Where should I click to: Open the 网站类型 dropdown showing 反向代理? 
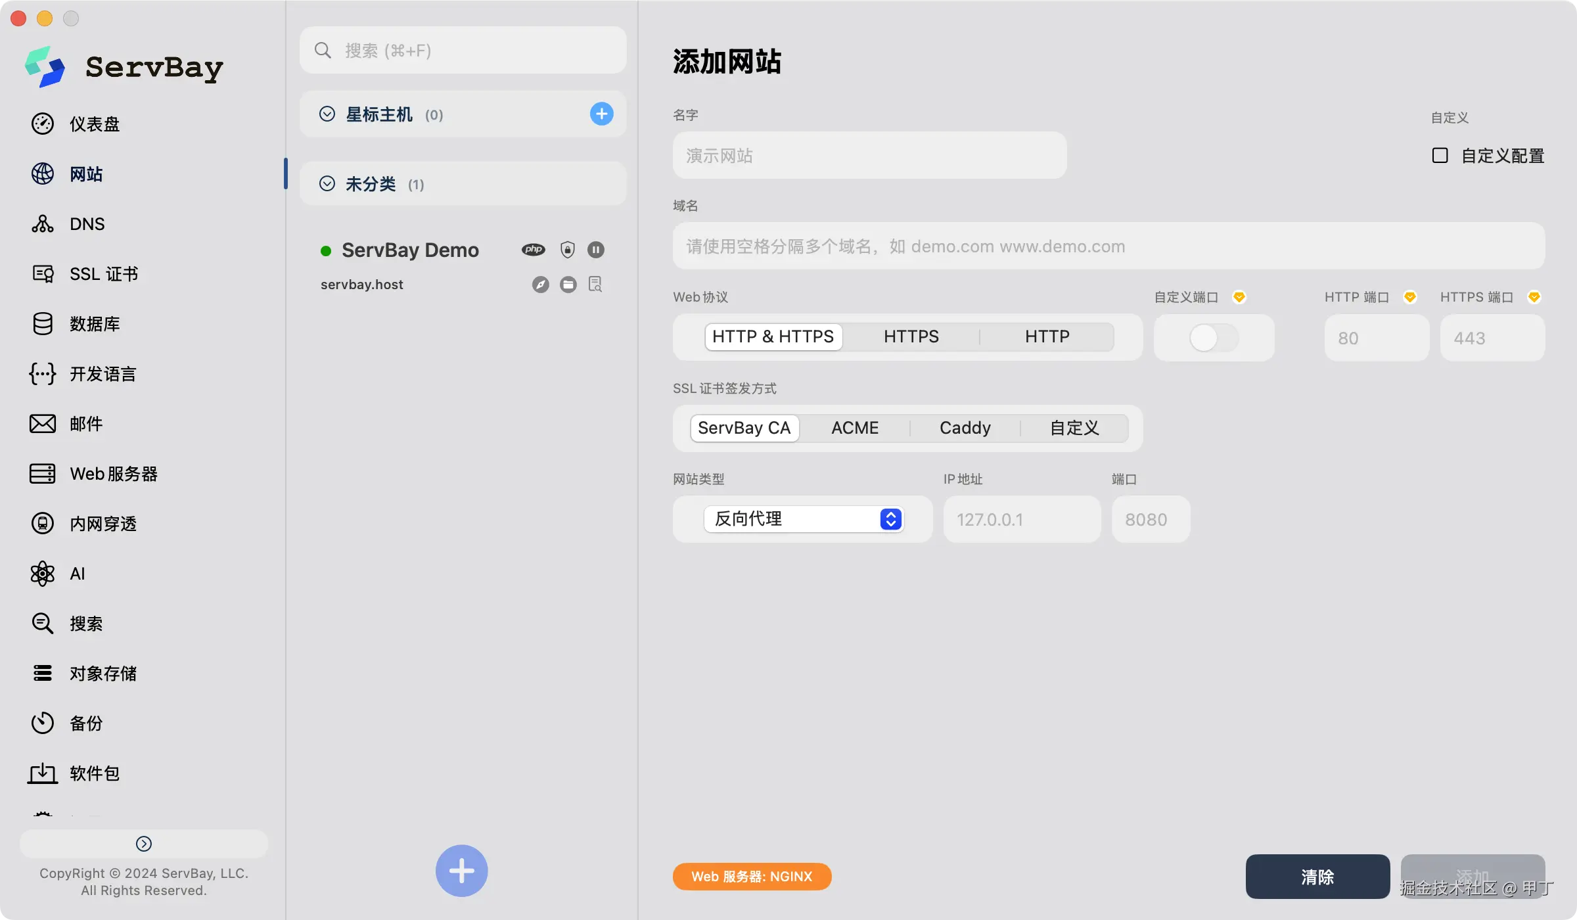point(802,518)
